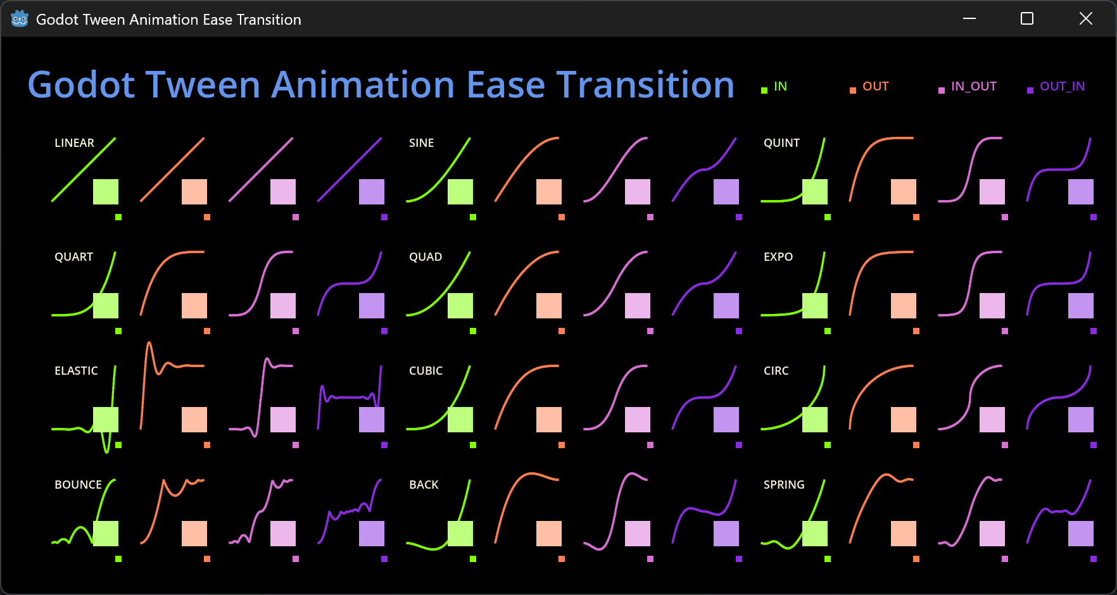Viewport: 1117px width, 595px height.
Task: Click the ELASTIC label
Action: click(x=76, y=371)
